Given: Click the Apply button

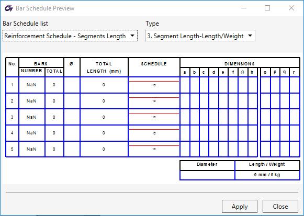Looking at the screenshot, I should tap(240, 206).
